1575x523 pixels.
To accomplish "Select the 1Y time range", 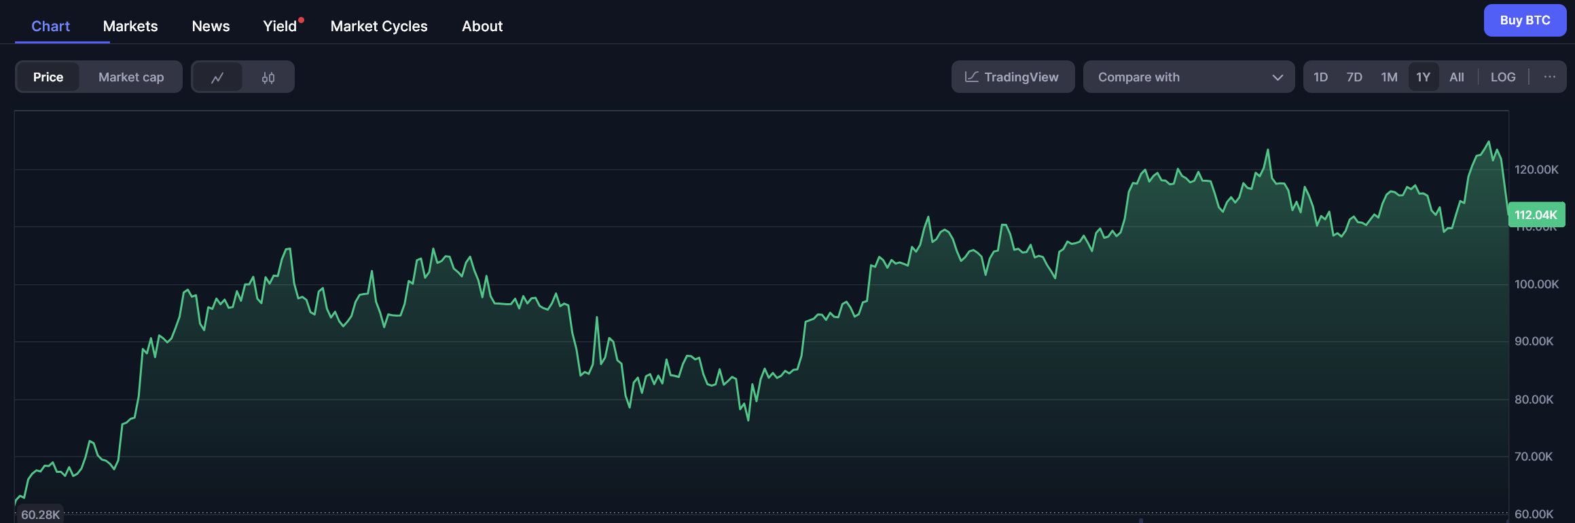I will point(1424,77).
